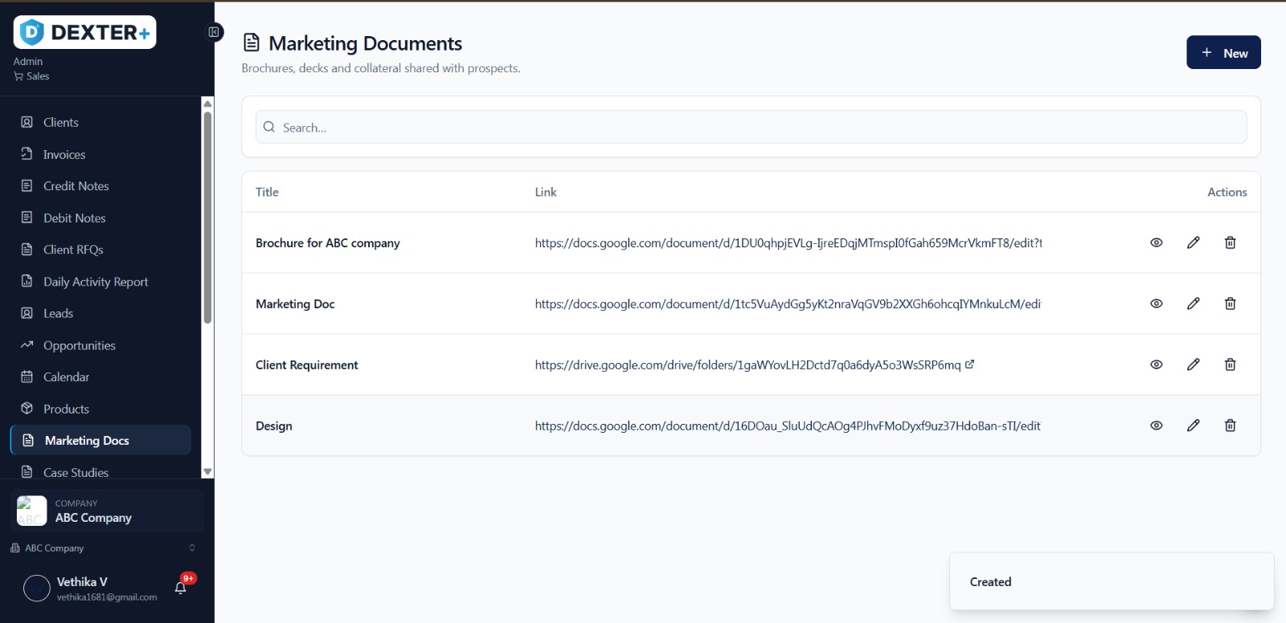This screenshot has width=1286, height=623.
Task: Expand the ABC Company switcher dropdown
Action: point(103,548)
